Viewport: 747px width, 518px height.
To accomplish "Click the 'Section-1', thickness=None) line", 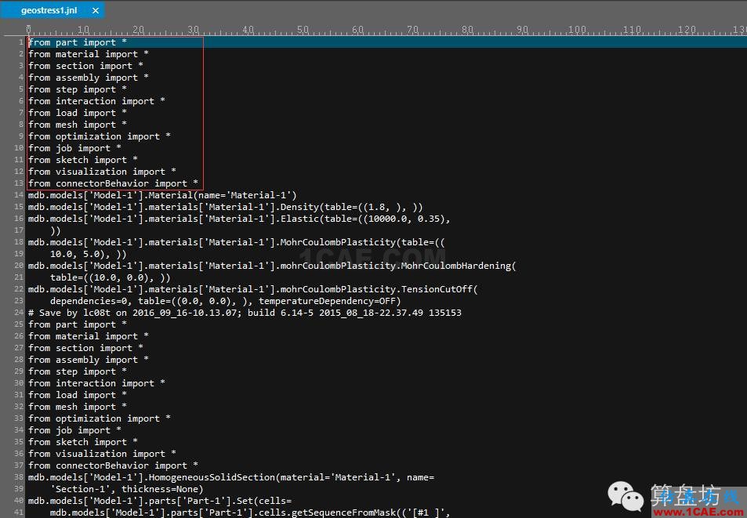I will pos(127,489).
